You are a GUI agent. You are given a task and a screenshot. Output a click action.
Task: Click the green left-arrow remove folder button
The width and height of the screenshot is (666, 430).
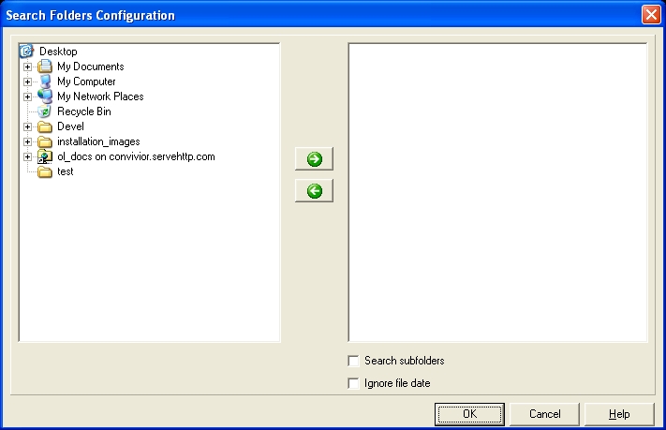pyautogui.click(x=314, y=191)
